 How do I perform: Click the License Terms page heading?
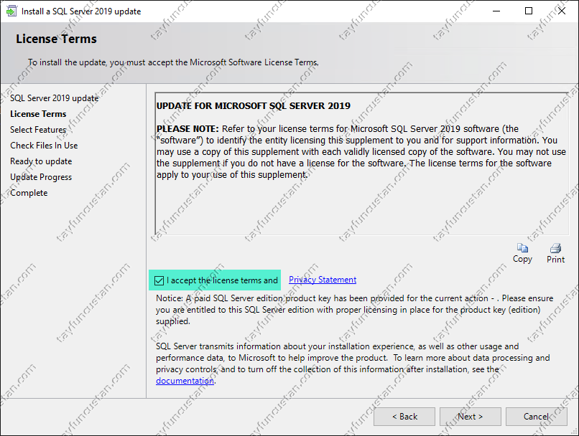56,39
